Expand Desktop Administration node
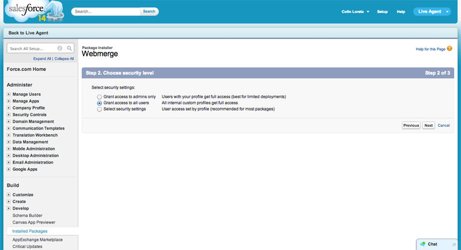 pyautogui.click(x=9, y=156)
